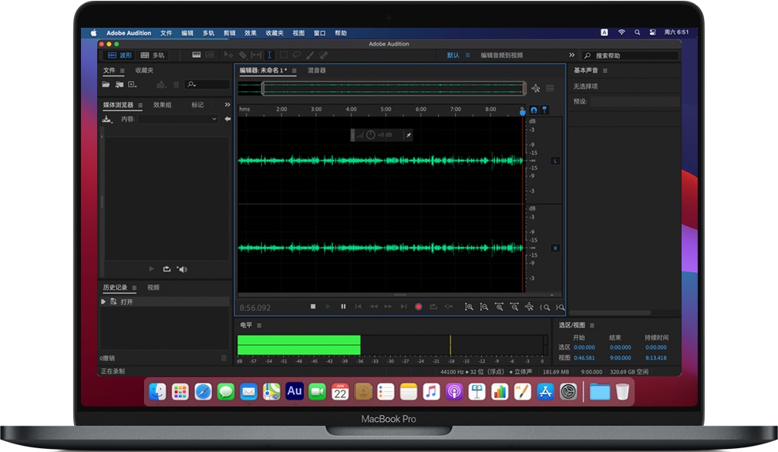Stop playback with the Stop button
The width and height of the screenshot is (778, 452).
(312, 306)
